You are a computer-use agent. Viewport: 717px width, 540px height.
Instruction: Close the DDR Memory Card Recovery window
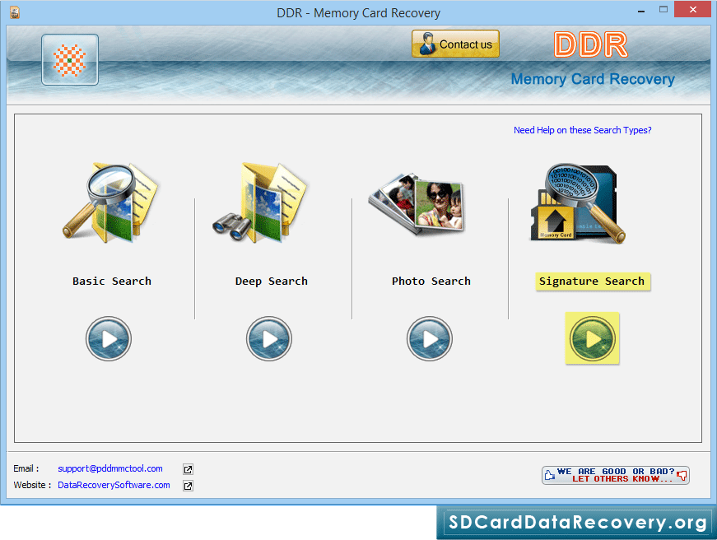[693, 10]
